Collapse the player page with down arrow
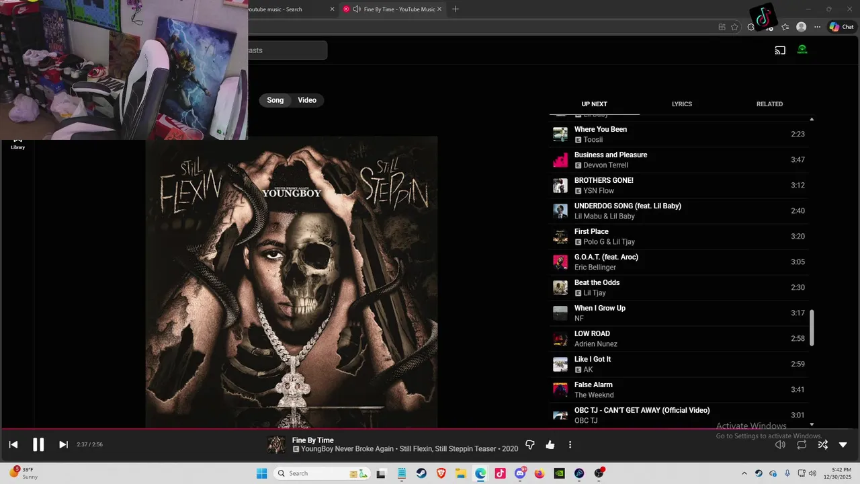860x484 pixels. point(843,445)
